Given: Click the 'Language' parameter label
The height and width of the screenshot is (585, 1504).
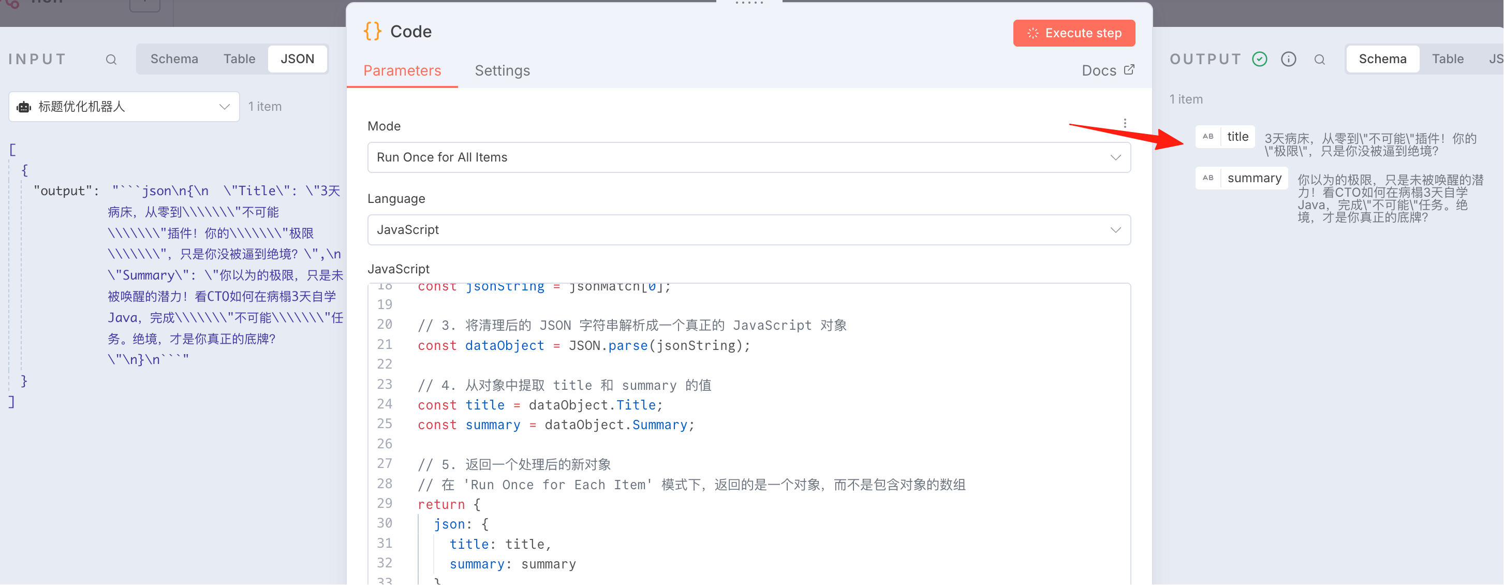Looking at the screenshot, I should pos(396,198).
